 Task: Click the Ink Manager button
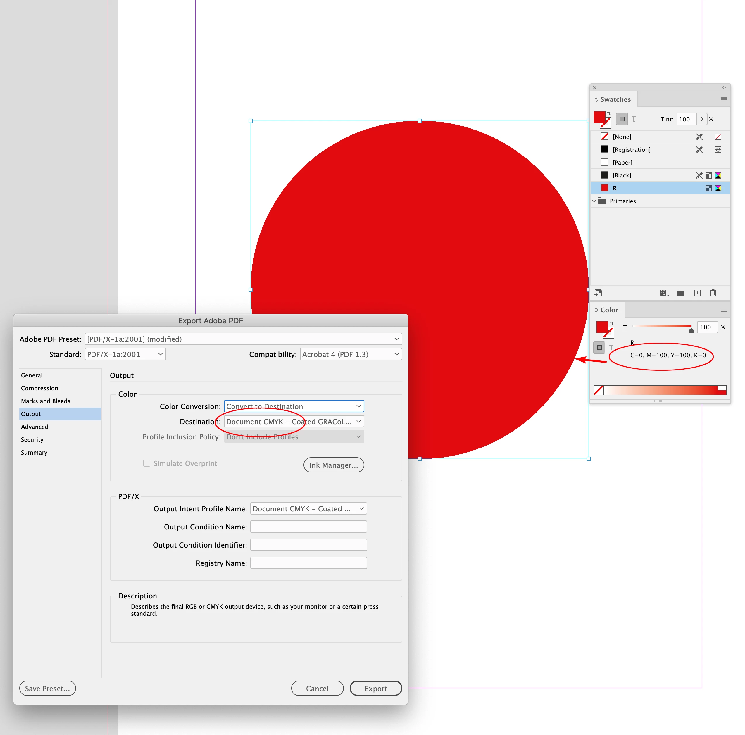tap(334, 465)
